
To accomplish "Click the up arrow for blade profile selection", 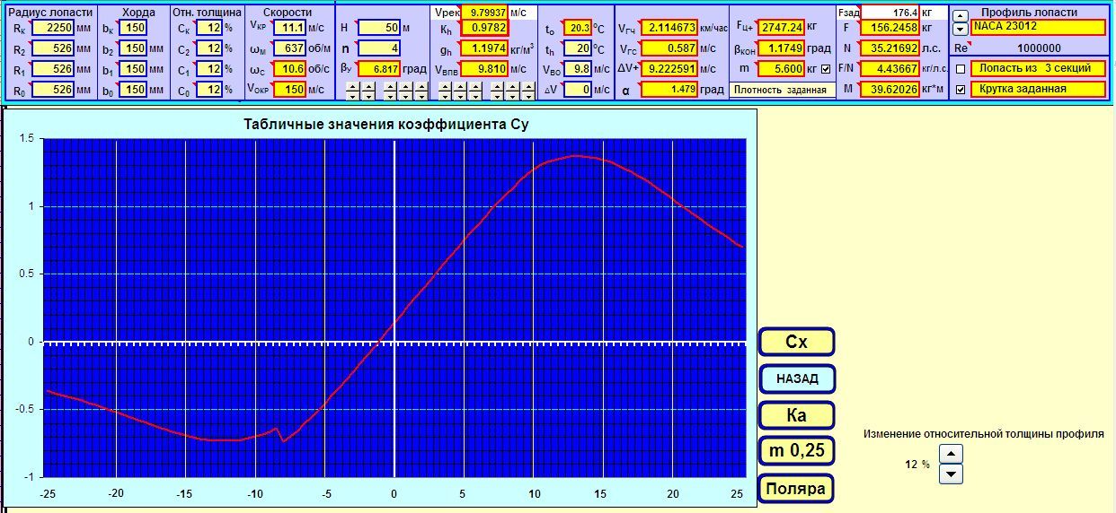I will (x=961, y=16).
